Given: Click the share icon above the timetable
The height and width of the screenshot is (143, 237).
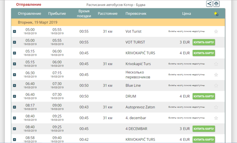Looking at the screenshot, I should coord(209,4).
